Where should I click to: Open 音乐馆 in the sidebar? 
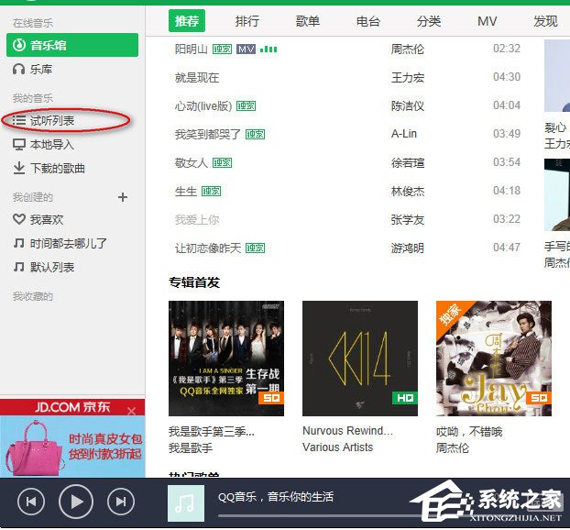tap(72, 45)
